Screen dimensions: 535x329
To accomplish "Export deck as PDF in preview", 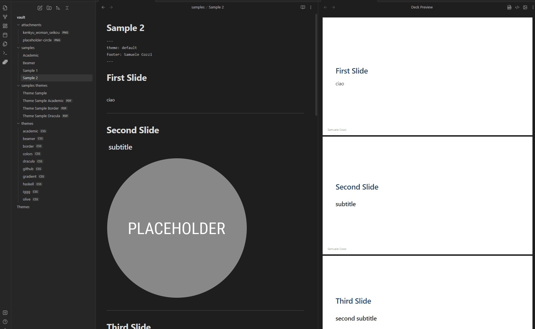I will point(509,7).
